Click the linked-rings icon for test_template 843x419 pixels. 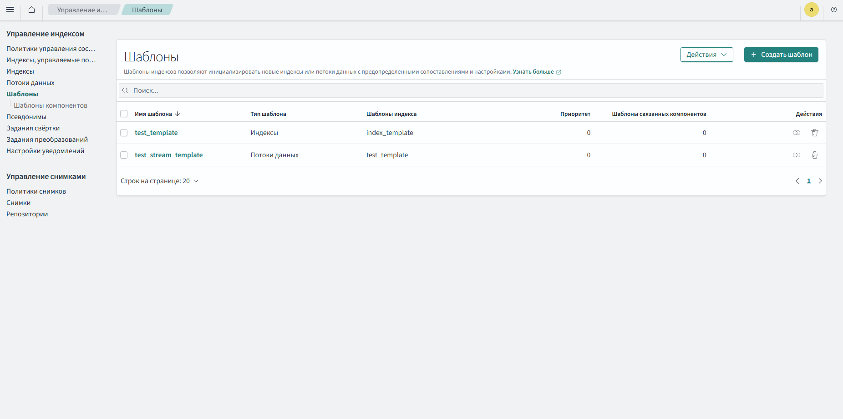tap(796, 133)
